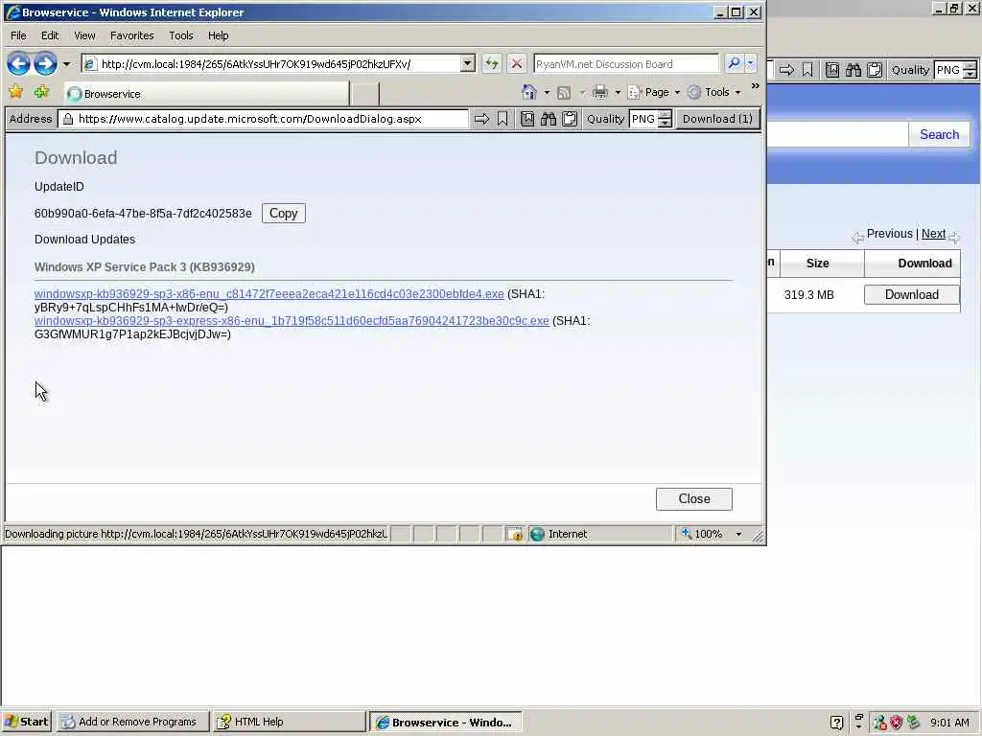The height and width of the screenshot is (736, 982).
Task: Open the File menu
Action: pos(18,35)
